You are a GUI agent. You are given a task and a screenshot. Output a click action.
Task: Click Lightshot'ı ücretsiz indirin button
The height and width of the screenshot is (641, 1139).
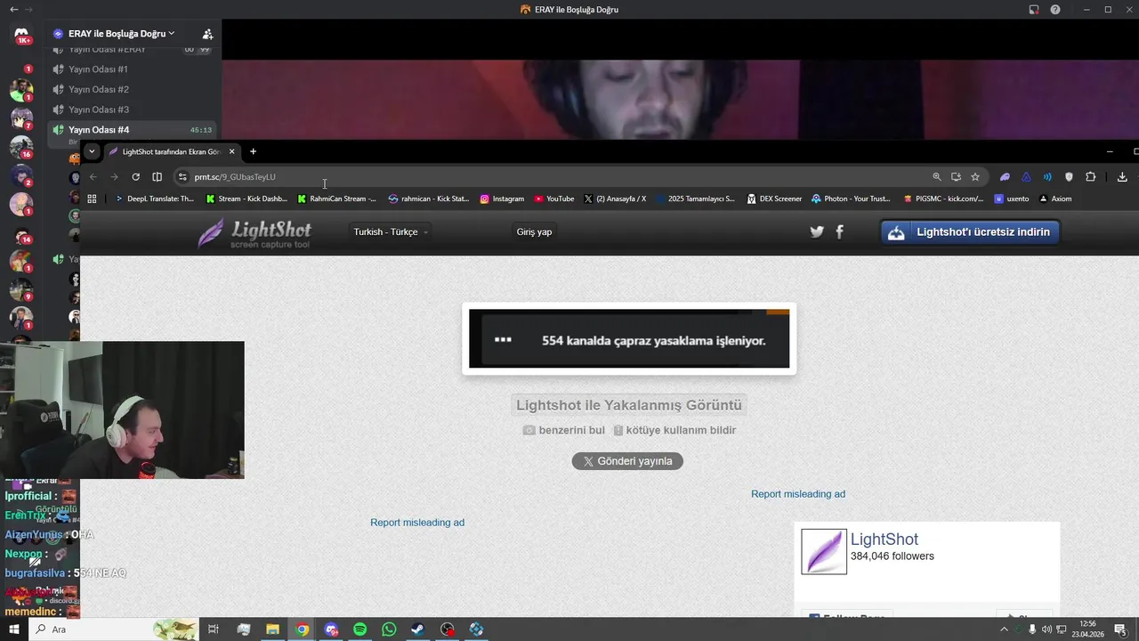[x=970, y=232]
